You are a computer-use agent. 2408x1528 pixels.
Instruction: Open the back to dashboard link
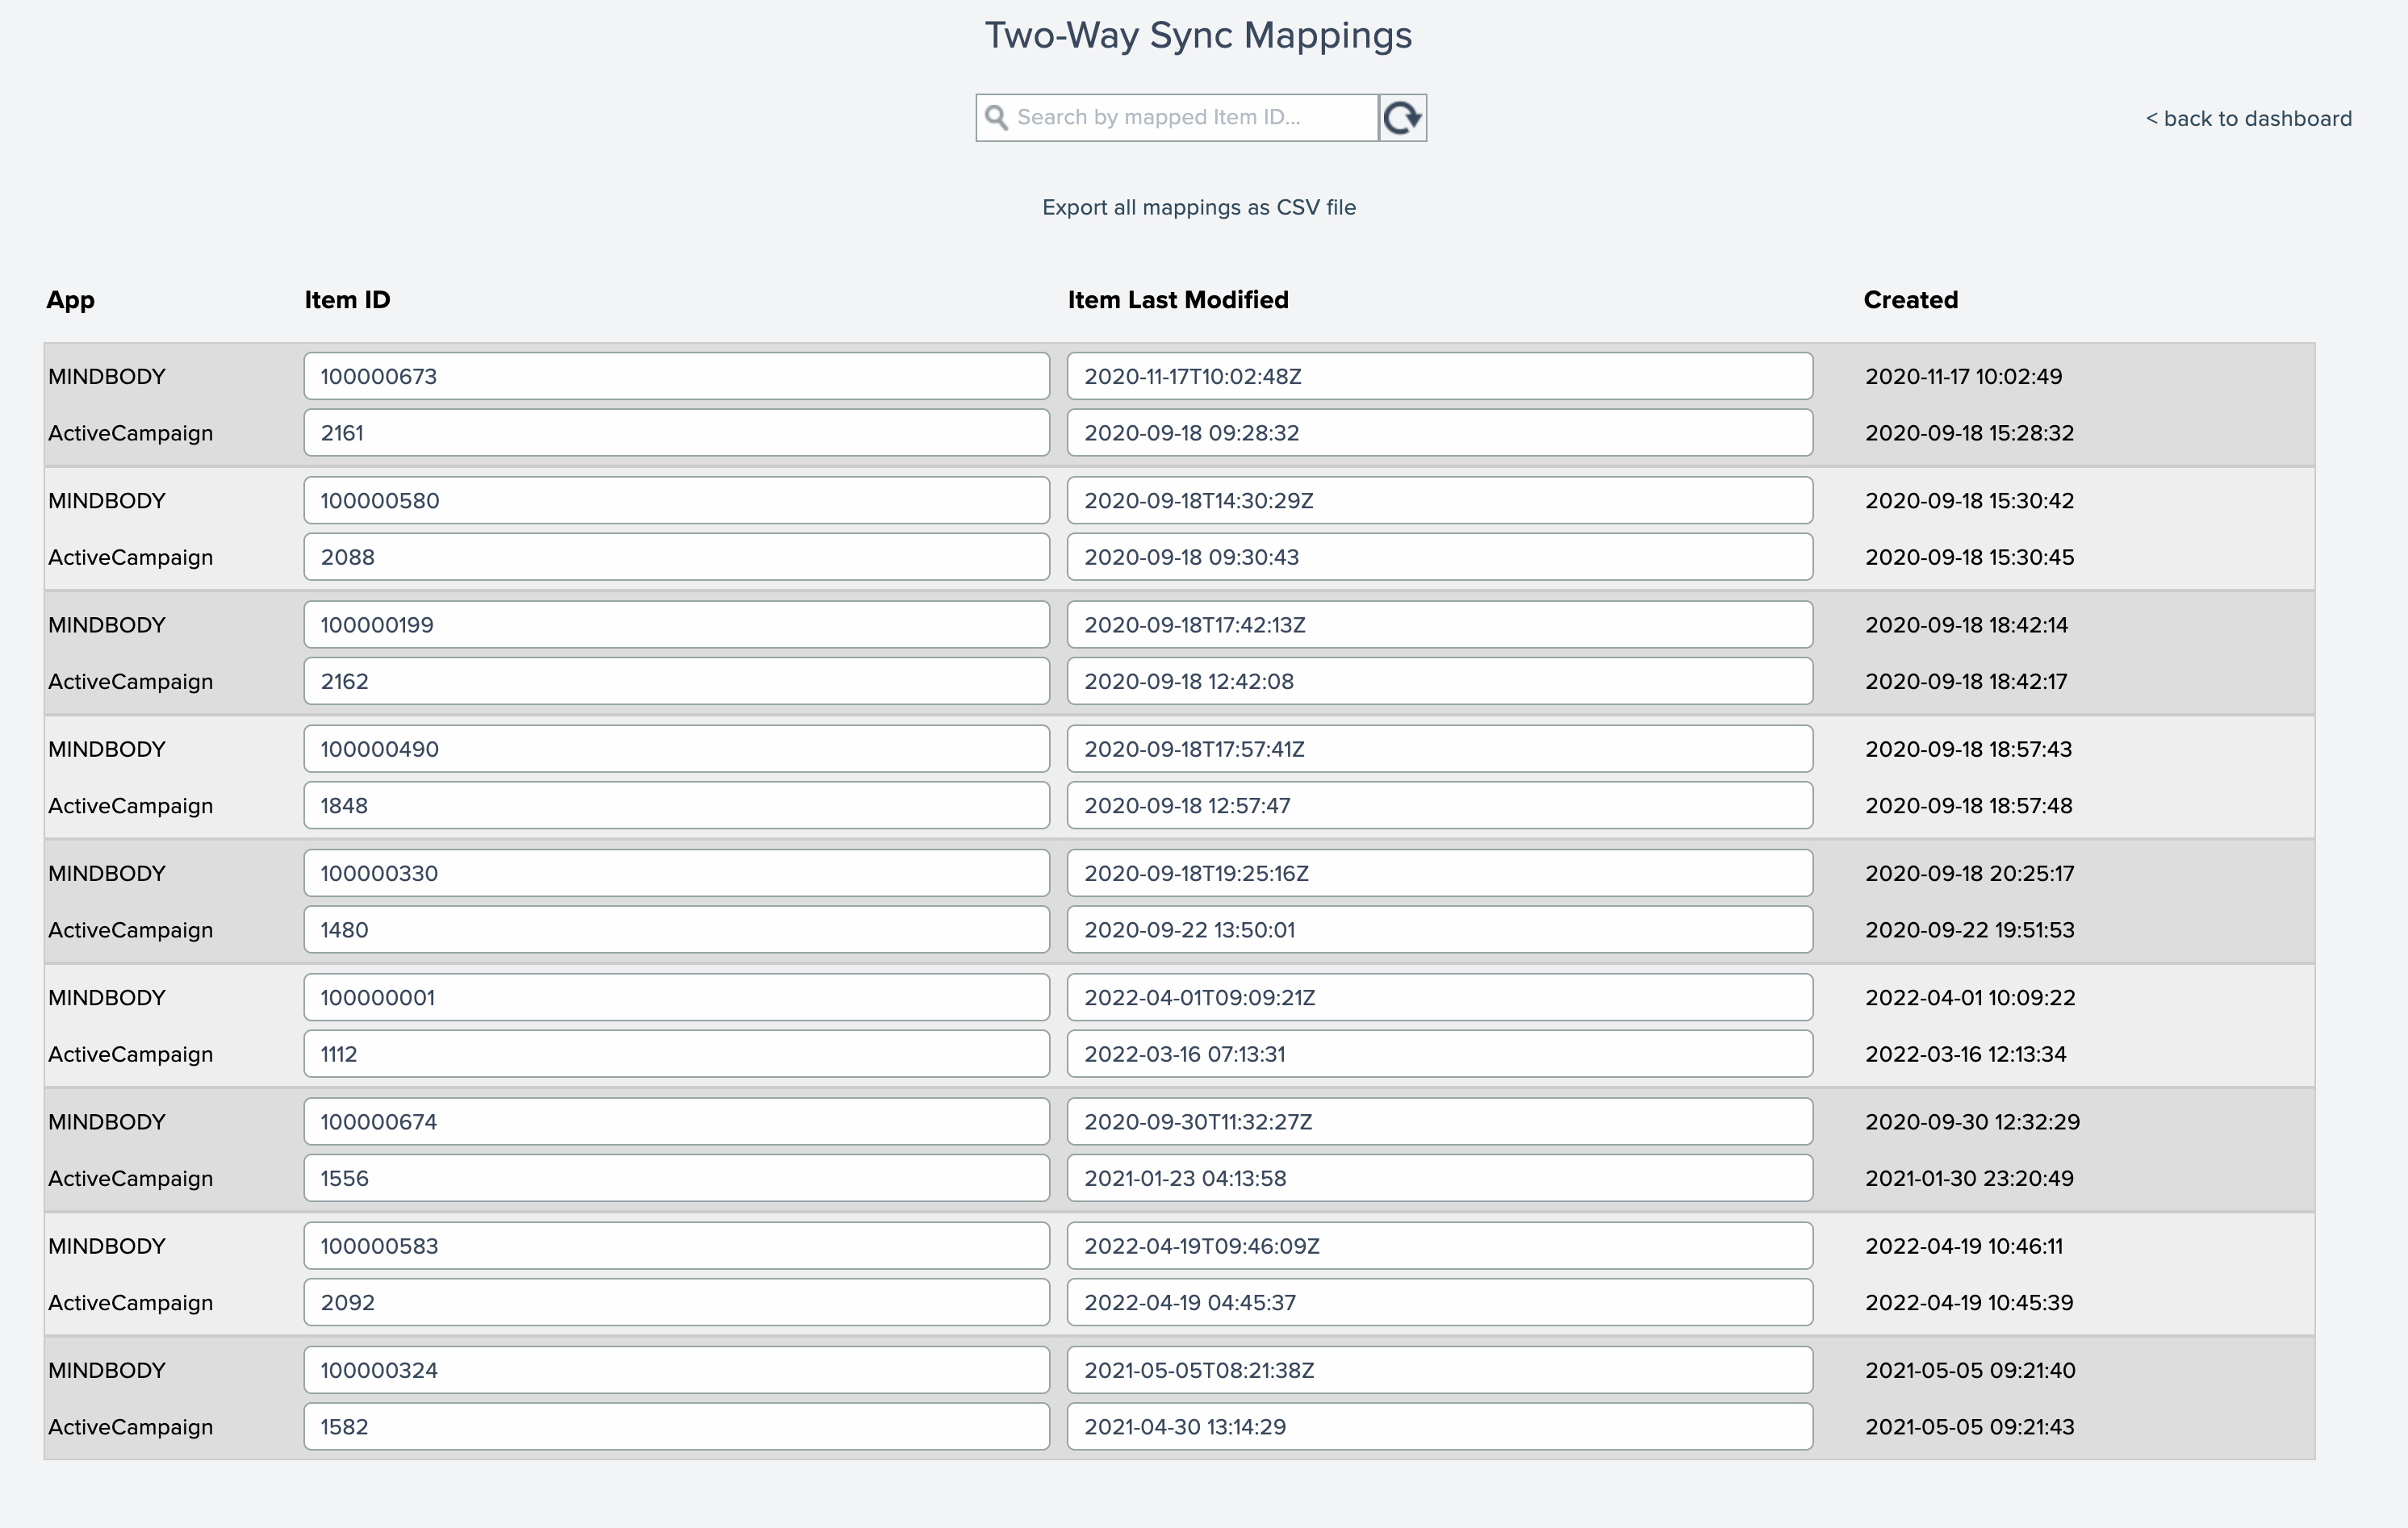(2248, 118)
